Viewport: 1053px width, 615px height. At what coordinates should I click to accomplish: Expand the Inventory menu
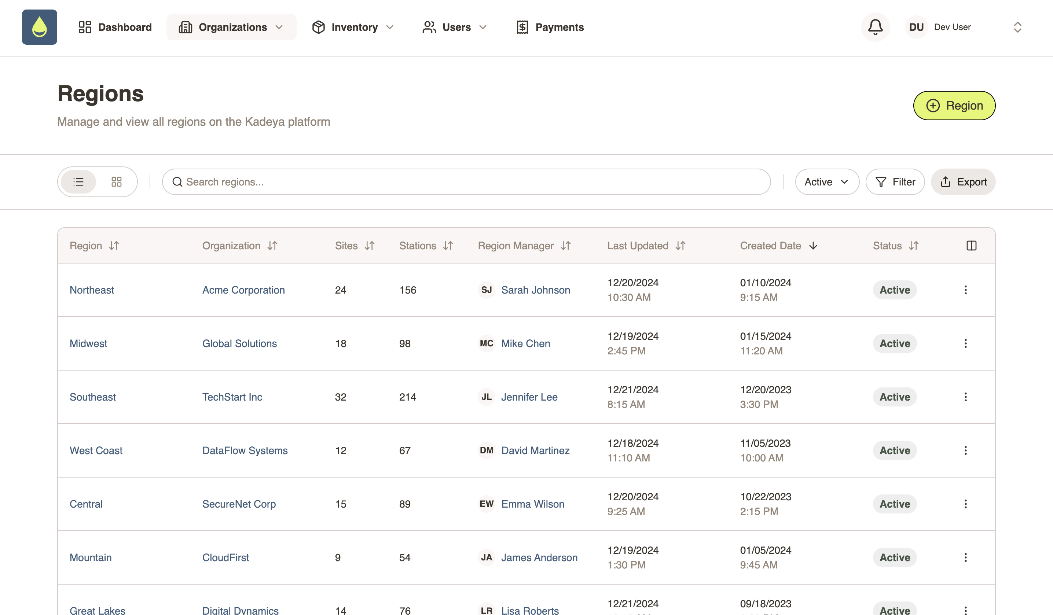tap(353, 27)
